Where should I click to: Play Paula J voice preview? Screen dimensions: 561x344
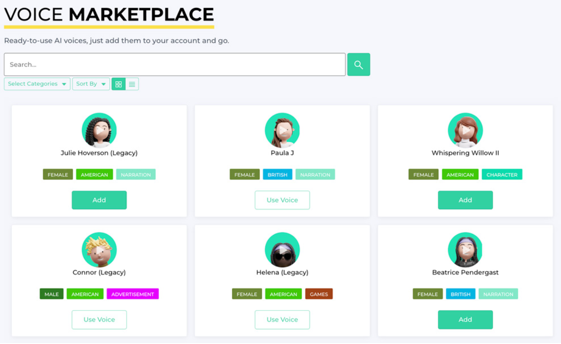282,130
